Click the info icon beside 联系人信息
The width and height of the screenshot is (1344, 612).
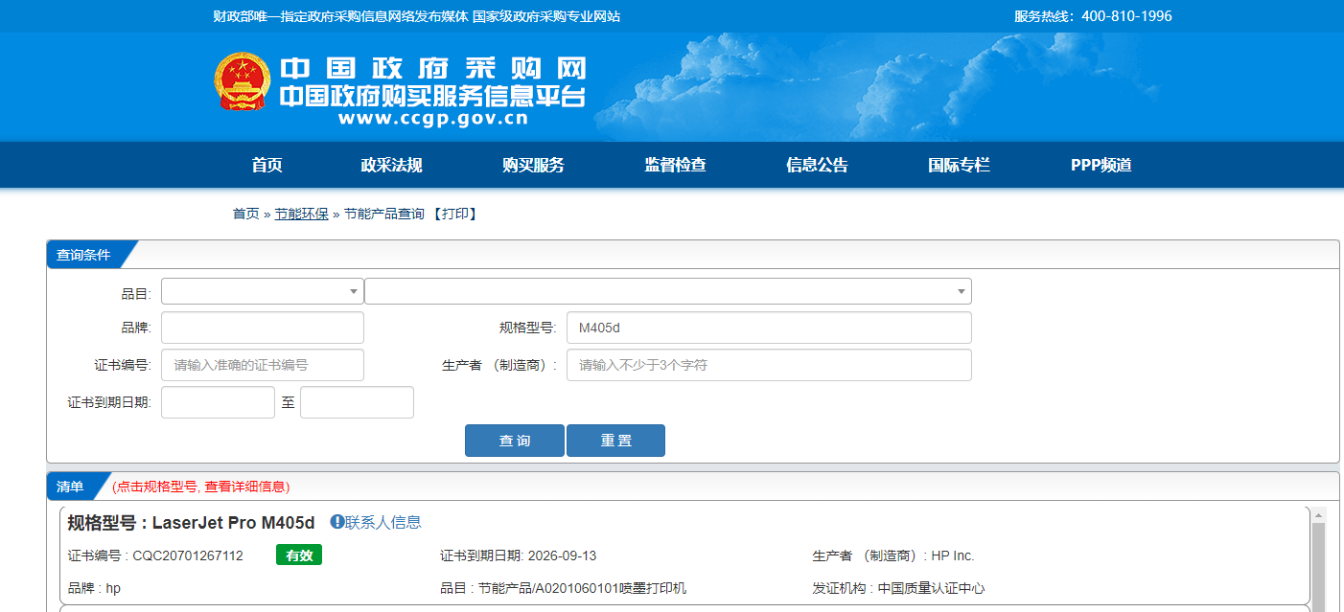[x=337, y=522]
